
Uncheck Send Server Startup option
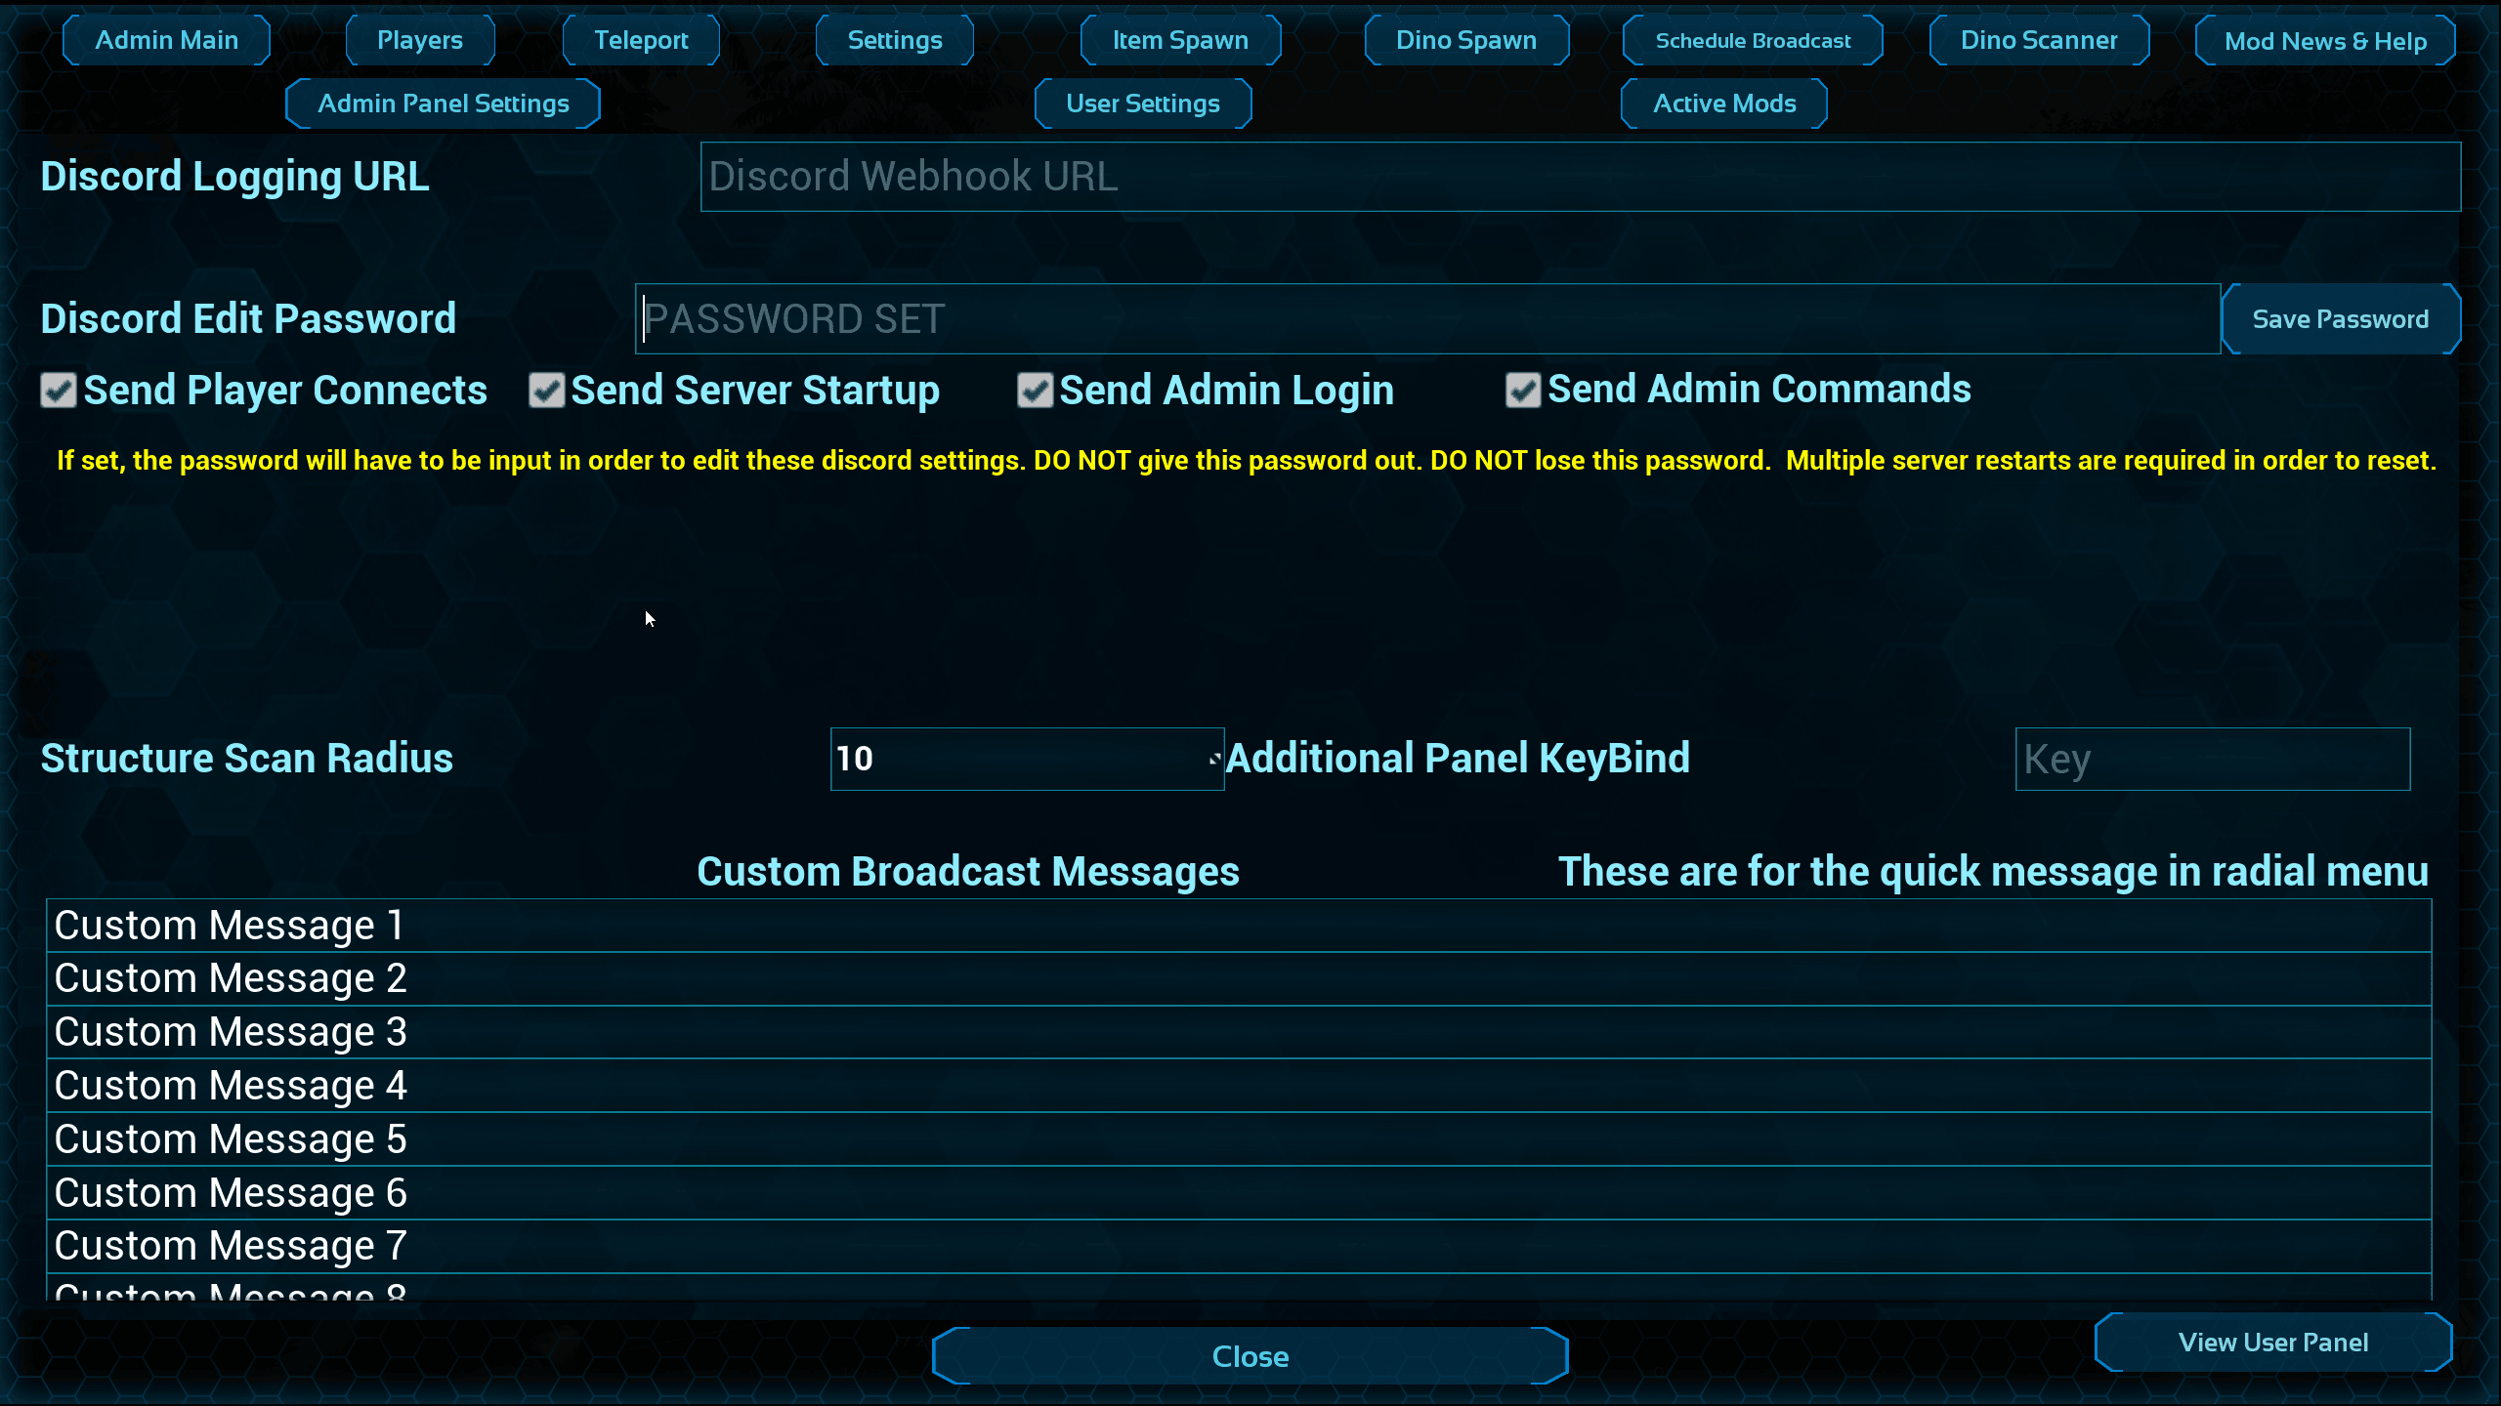click(547, 391)
